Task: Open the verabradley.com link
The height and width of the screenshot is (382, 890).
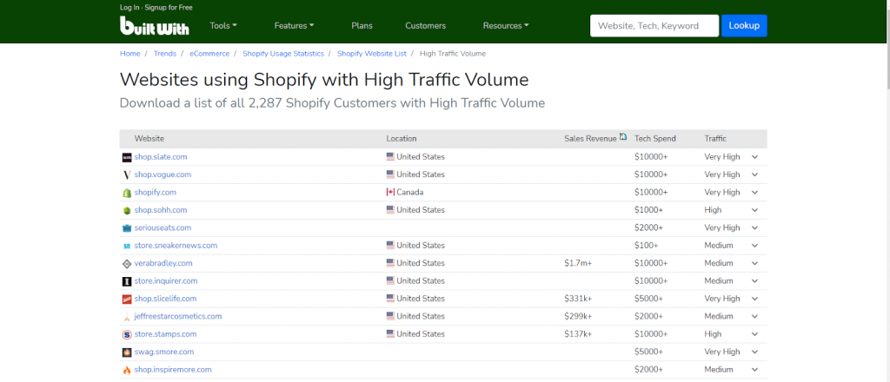Action: click(163, 263)
